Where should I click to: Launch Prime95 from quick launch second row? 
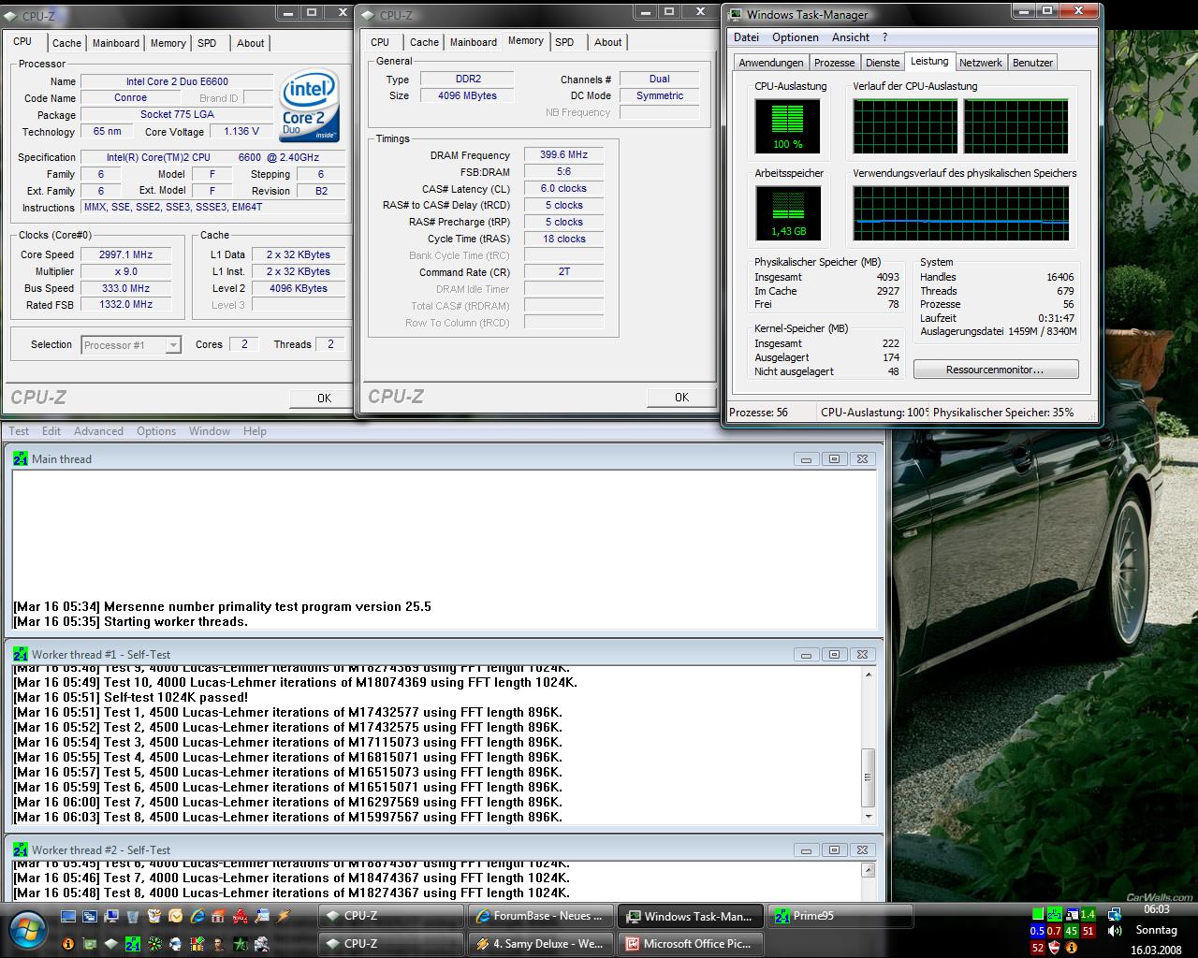pyautogui.click(x=133, y=944)
